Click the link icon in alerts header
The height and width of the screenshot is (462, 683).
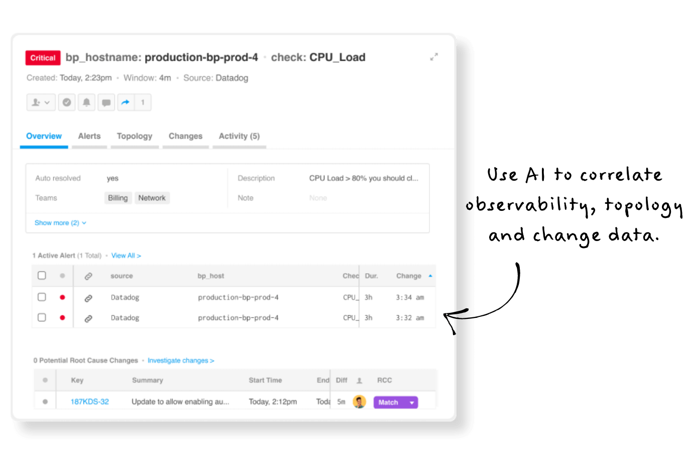pos(88,276)
